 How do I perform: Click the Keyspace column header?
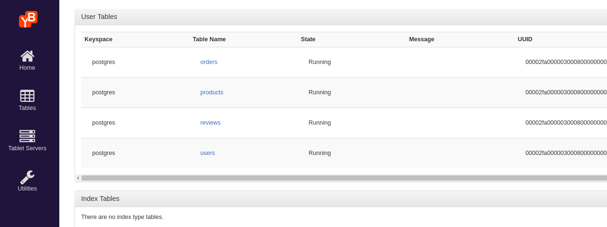tap(98, 39)
